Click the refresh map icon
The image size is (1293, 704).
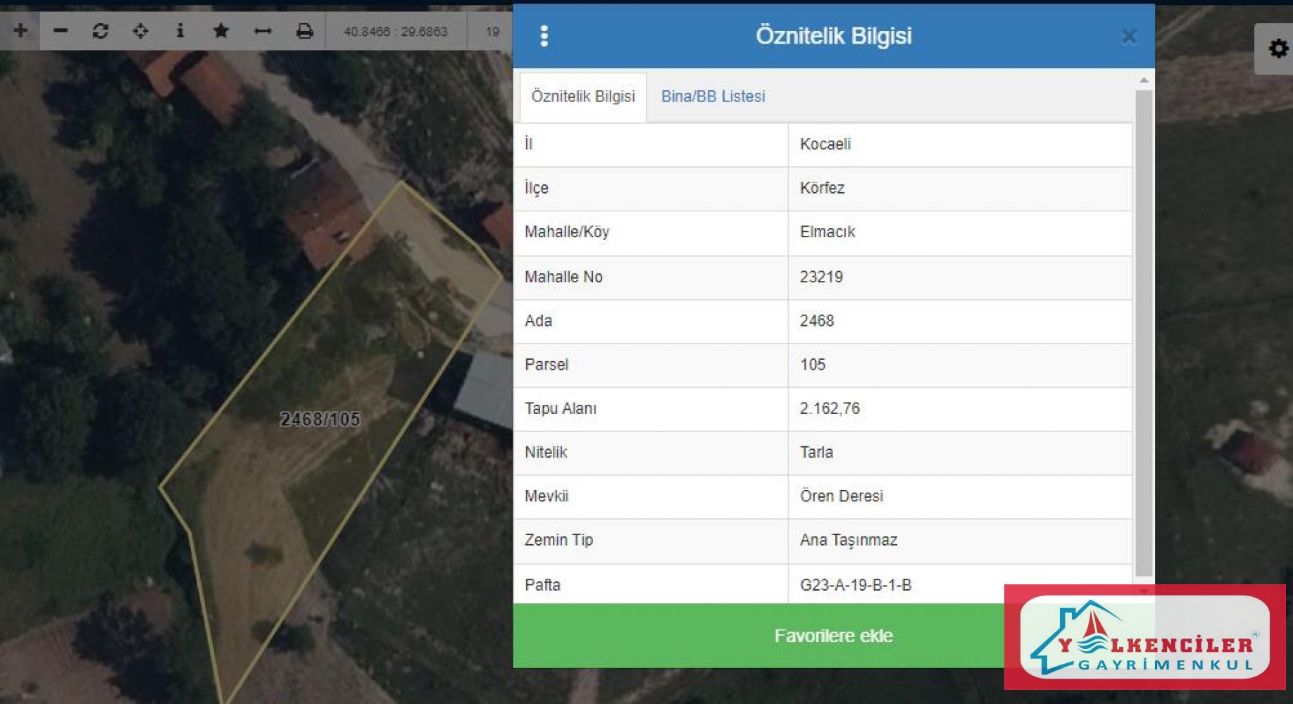tap(101, 31)
